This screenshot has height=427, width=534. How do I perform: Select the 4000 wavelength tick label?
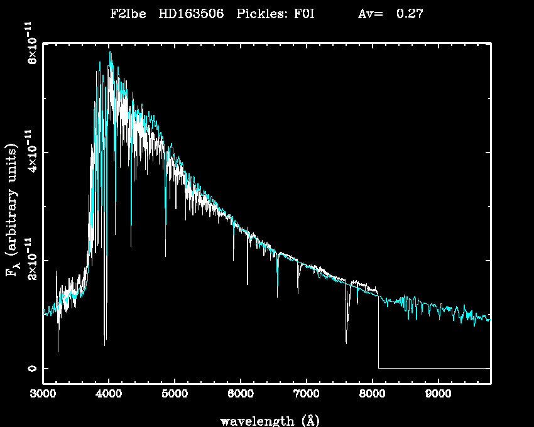(x=109, y=394)
